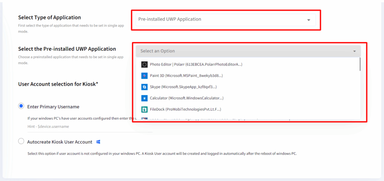Choose Photo Editor | Polarr from the list
The height and width of the screenshot is (181, 384).
pos(196,64)
